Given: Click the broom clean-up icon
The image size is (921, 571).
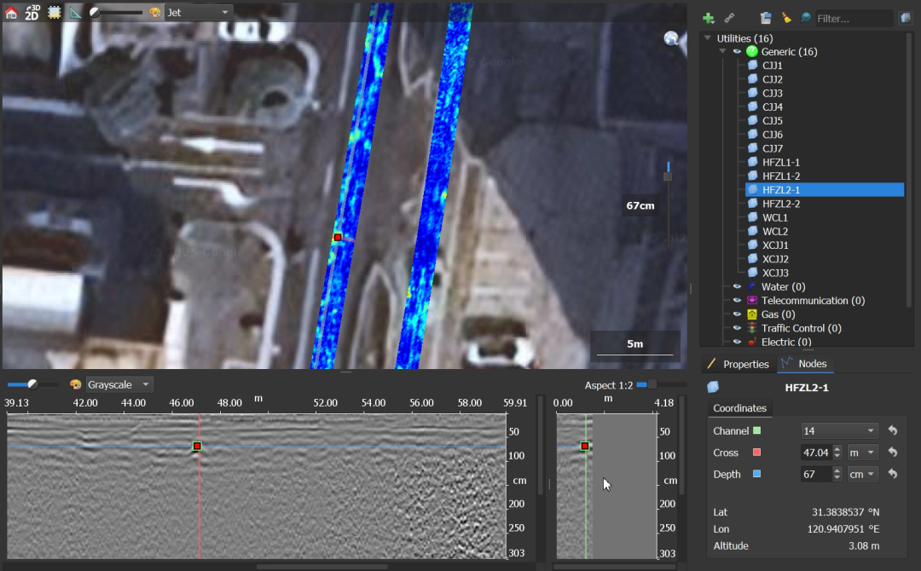Looking at the screenshot, I should click(x=786, y=18).
